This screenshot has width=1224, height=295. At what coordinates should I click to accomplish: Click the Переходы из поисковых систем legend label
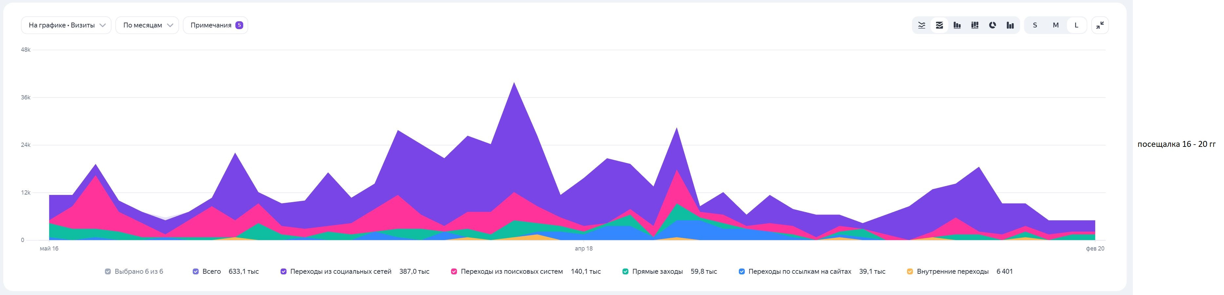click(511, 272)
